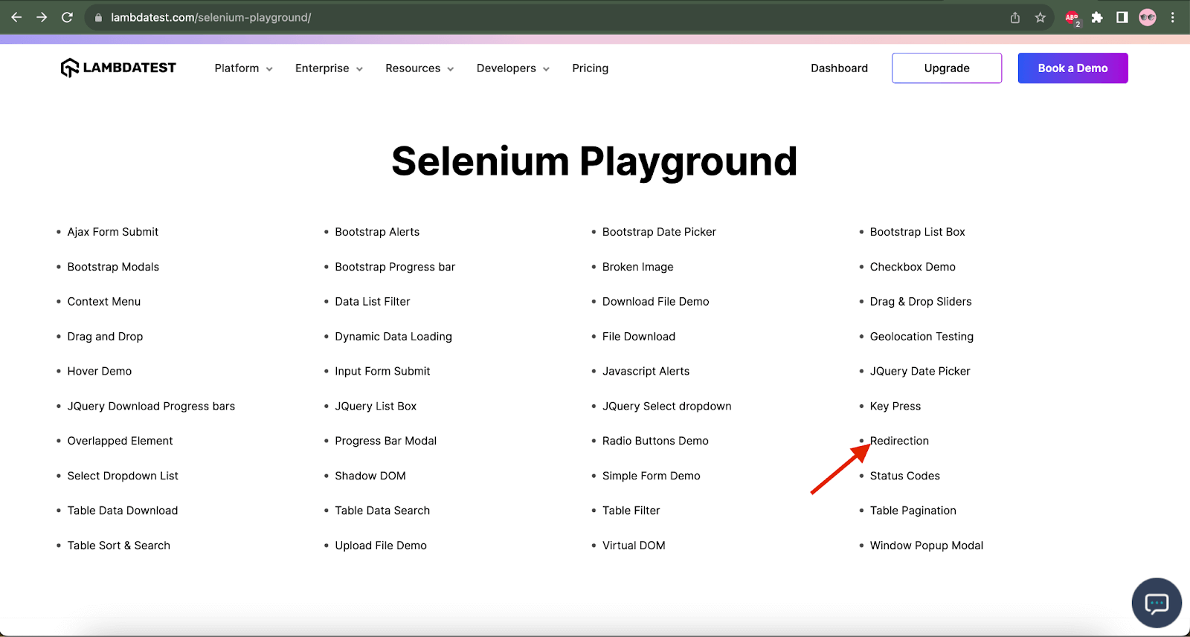This screenshot has height=637, width=1190.
Task: Open the File Download link
Action: click(x=639, y=337)
